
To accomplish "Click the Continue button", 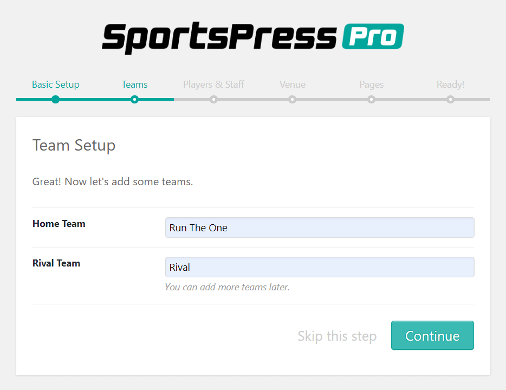I will [432, 335].
